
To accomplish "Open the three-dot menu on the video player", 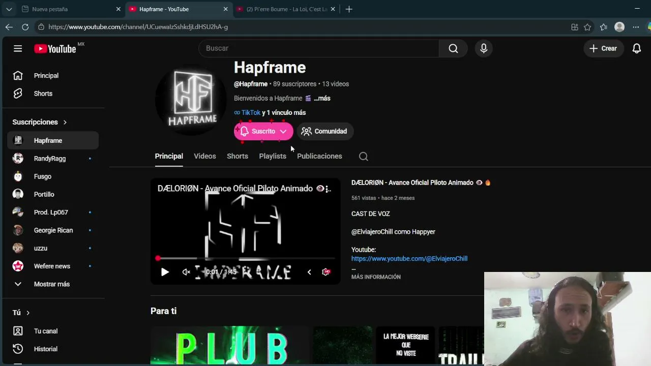I will tap(328, 189).
